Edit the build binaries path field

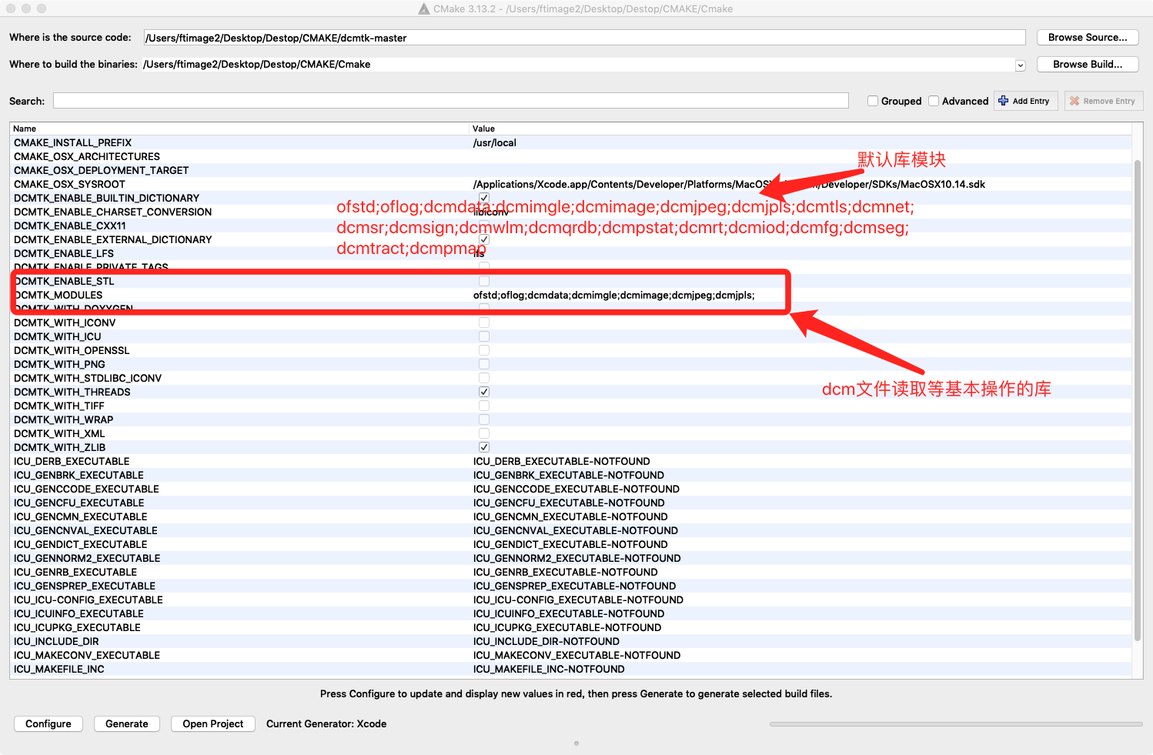pyautogui.click(x=578, y=65)
